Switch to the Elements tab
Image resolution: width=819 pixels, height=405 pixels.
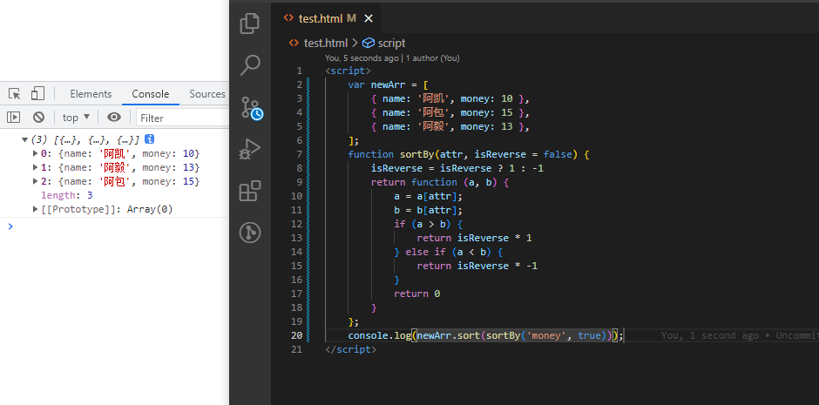click(x=91, y=94)
